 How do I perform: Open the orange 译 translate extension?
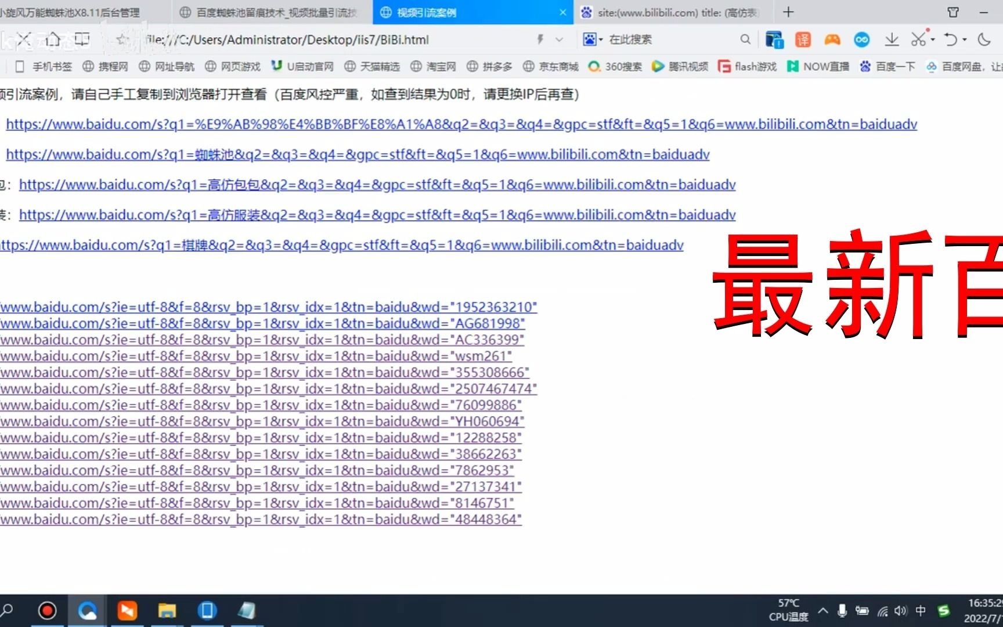point(803,39)
